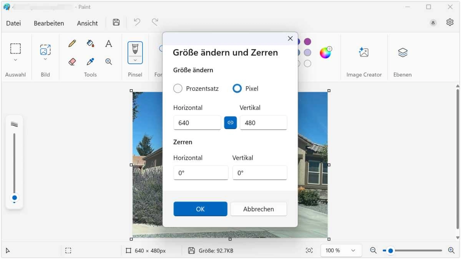
Task: Close the Größe ändern dialog
Action: tap(290, 38)
